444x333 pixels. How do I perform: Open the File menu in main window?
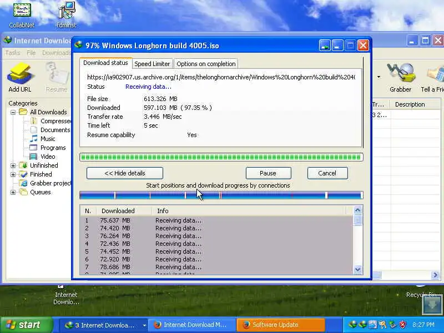pos(31,53)
